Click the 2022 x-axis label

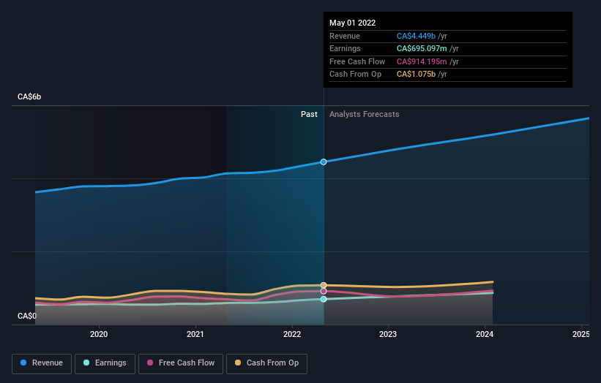click(292, 334)
